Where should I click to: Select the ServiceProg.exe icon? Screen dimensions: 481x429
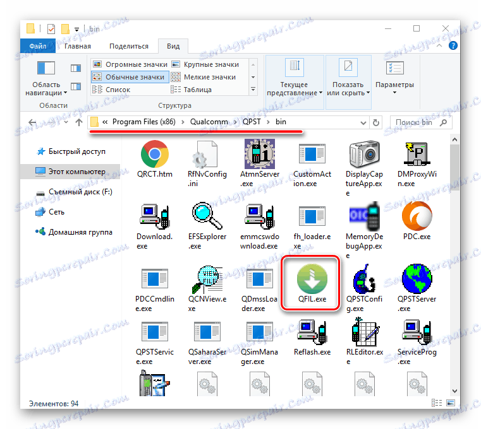coord(417,332)
